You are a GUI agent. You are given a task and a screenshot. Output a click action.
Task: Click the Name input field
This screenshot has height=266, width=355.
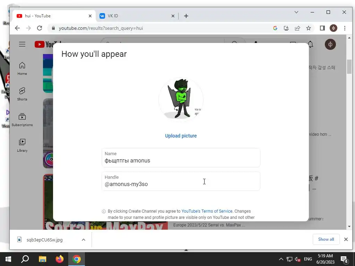pyautogui.click(x=181, y=158)
